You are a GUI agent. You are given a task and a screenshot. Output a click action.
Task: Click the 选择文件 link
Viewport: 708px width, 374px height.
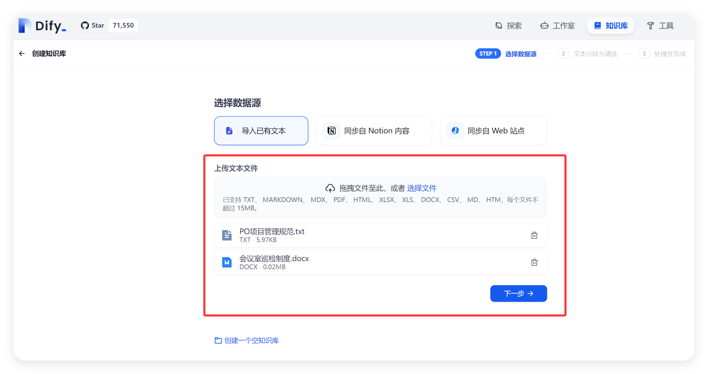[422, 188]
